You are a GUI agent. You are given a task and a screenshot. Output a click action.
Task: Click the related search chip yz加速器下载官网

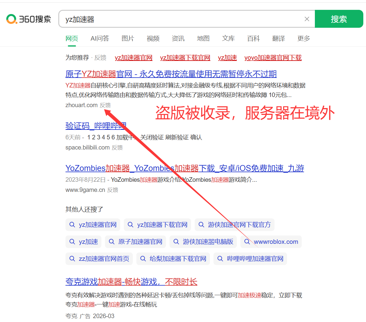point(157,225)
